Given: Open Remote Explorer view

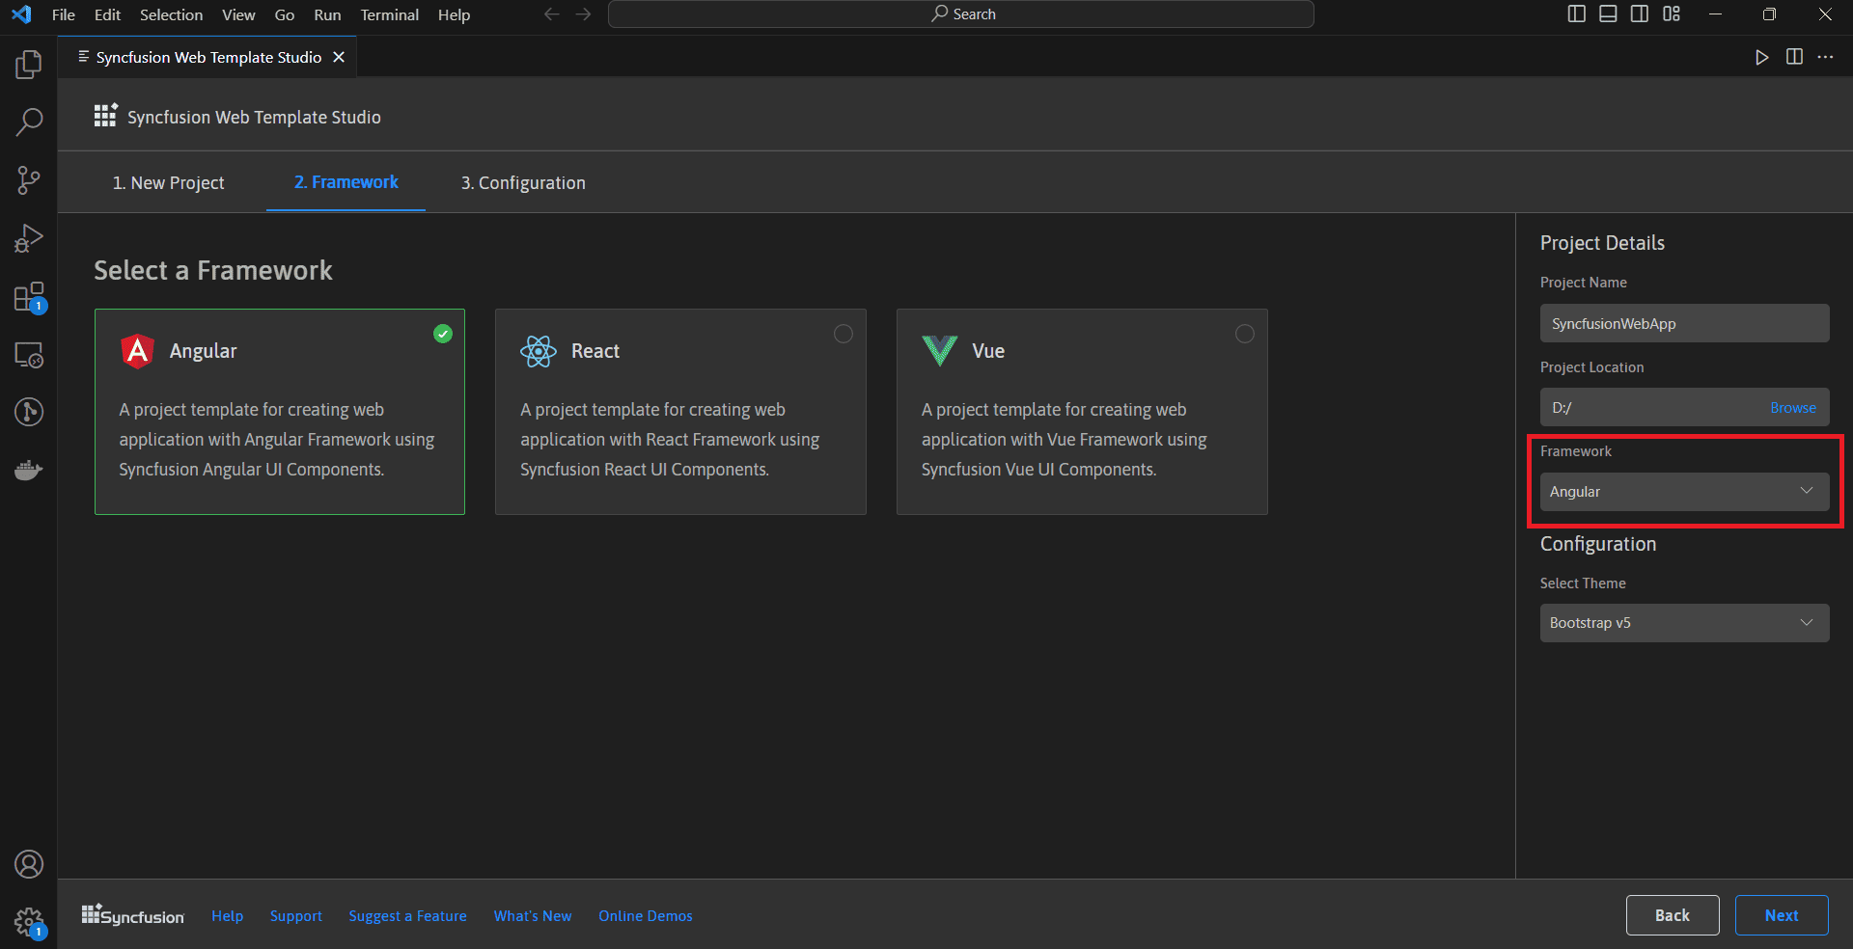Looking at the screenshot, I should pos(29,355).
